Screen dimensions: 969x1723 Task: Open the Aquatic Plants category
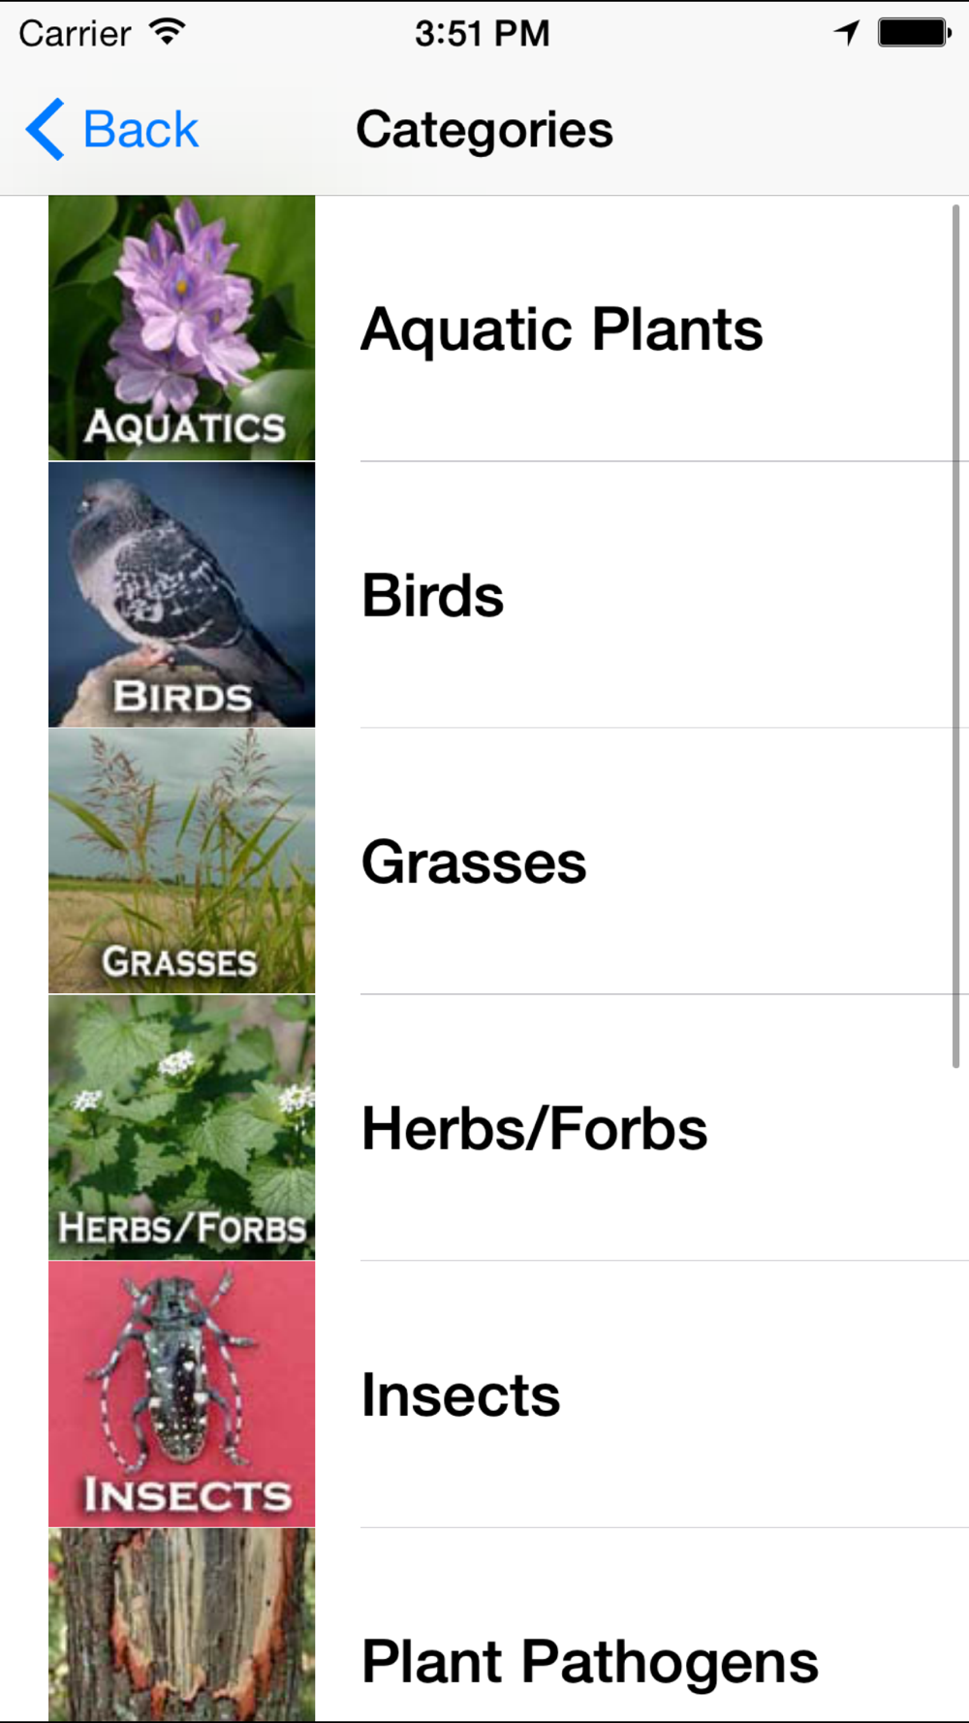562,329
